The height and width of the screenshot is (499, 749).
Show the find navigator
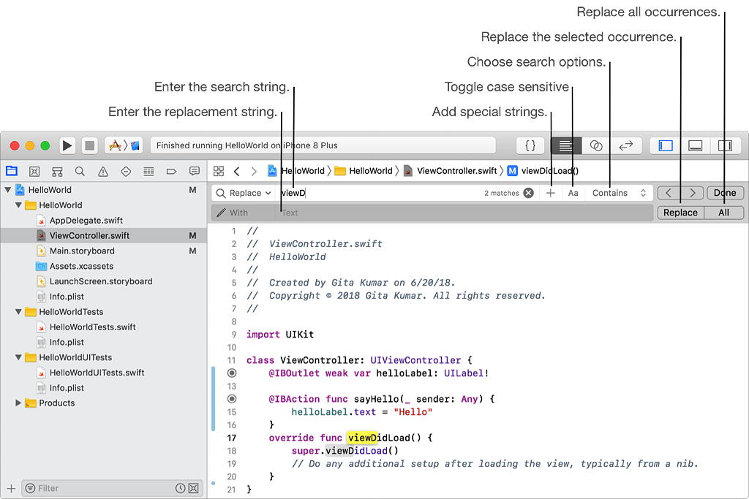pyautogui.click(x=80, y=171)
